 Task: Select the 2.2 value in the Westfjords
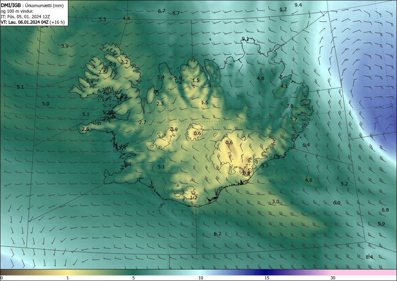click(x=124, y=62)
